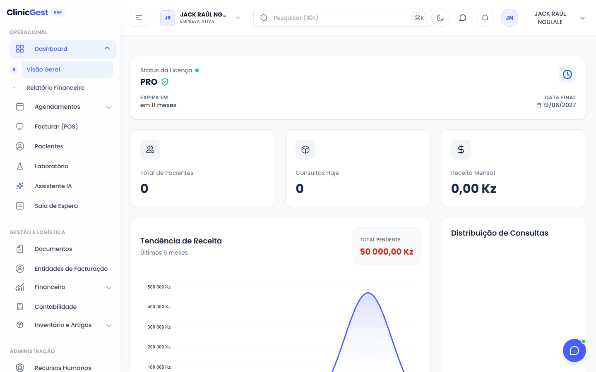The width and height of the screenshot is (596, 372).
Task: Click the Contabilidade calculator icon
Action: coord(20,307)
